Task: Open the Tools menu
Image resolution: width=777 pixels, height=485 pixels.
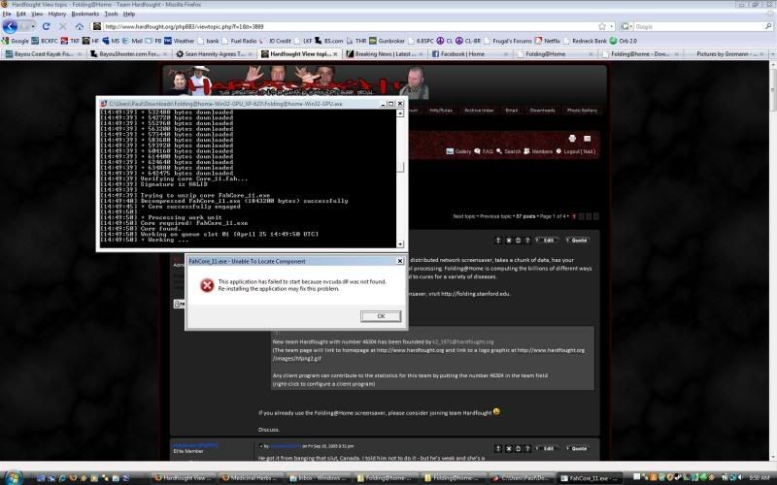Action: (111, 14)
